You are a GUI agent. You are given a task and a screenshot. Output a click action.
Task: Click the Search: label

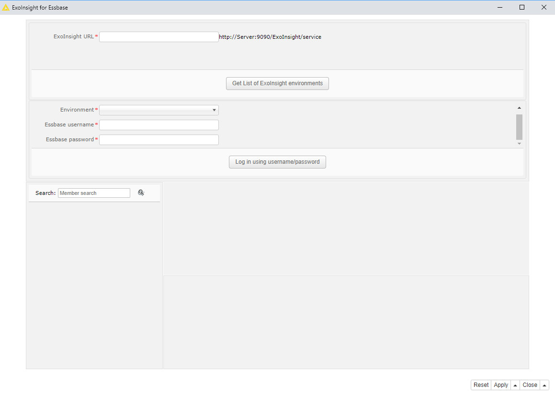(45, 193)
